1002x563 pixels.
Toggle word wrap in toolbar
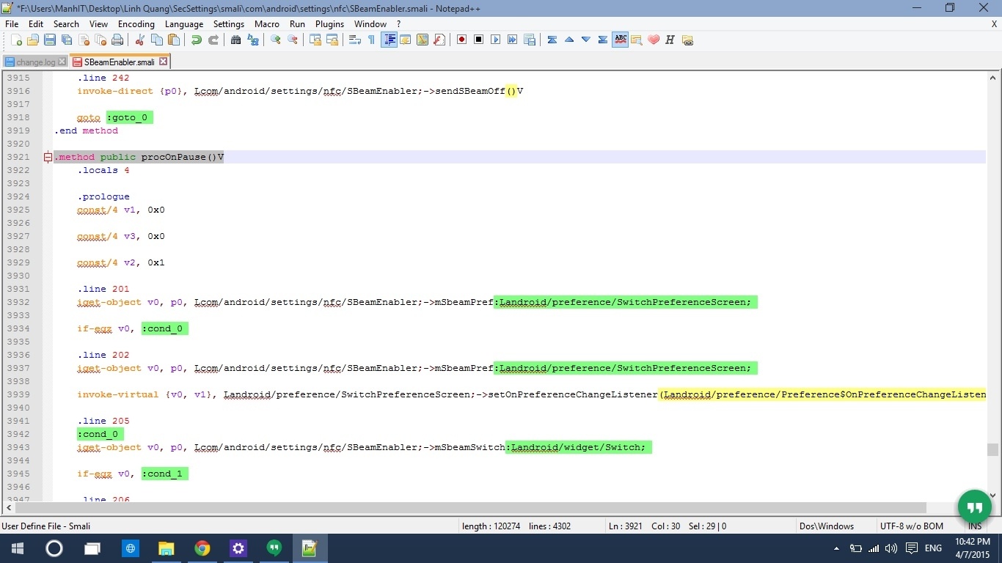tap(354, 40)
